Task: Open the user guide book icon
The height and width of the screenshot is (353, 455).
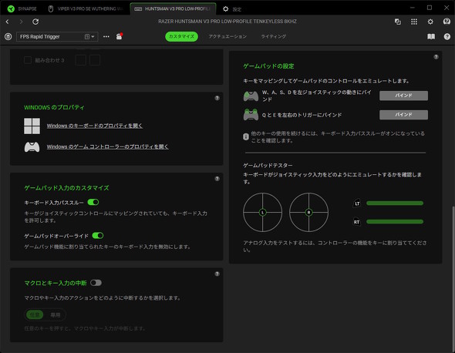Action: coord(431,36)
